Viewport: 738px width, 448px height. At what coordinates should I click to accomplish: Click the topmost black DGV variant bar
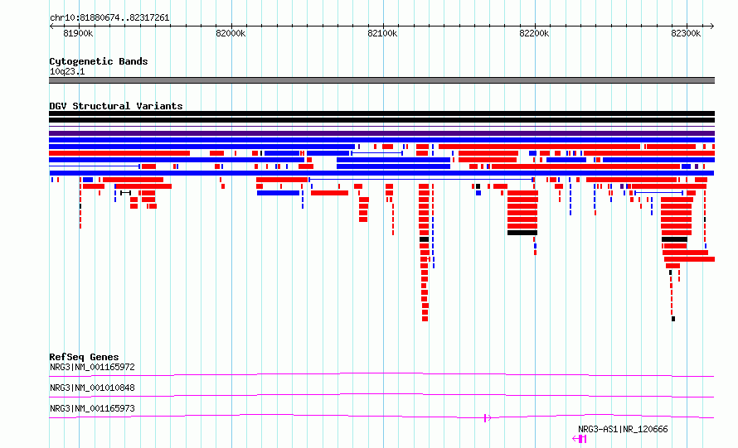tap(381, 113)
